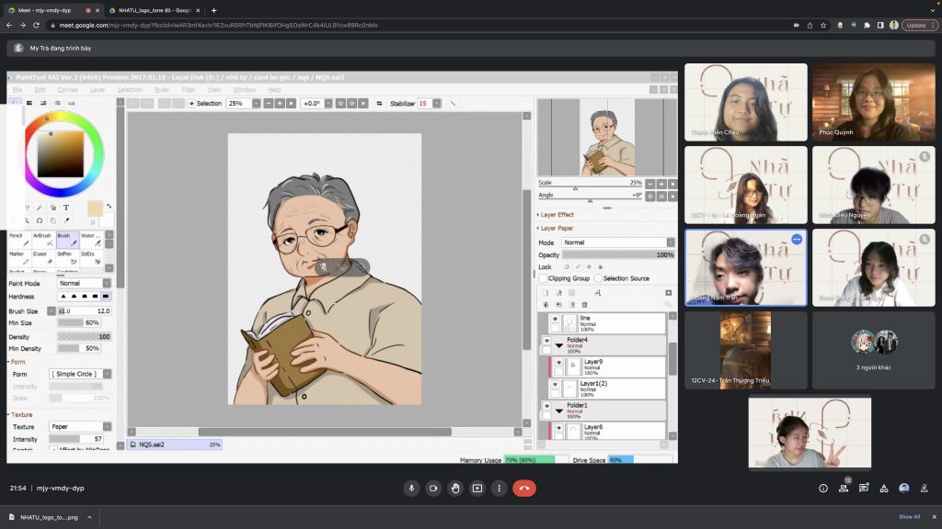This screenshot has height=529, width=942.
Task: Select the AirBrush tool
Action: pos(42,240)
